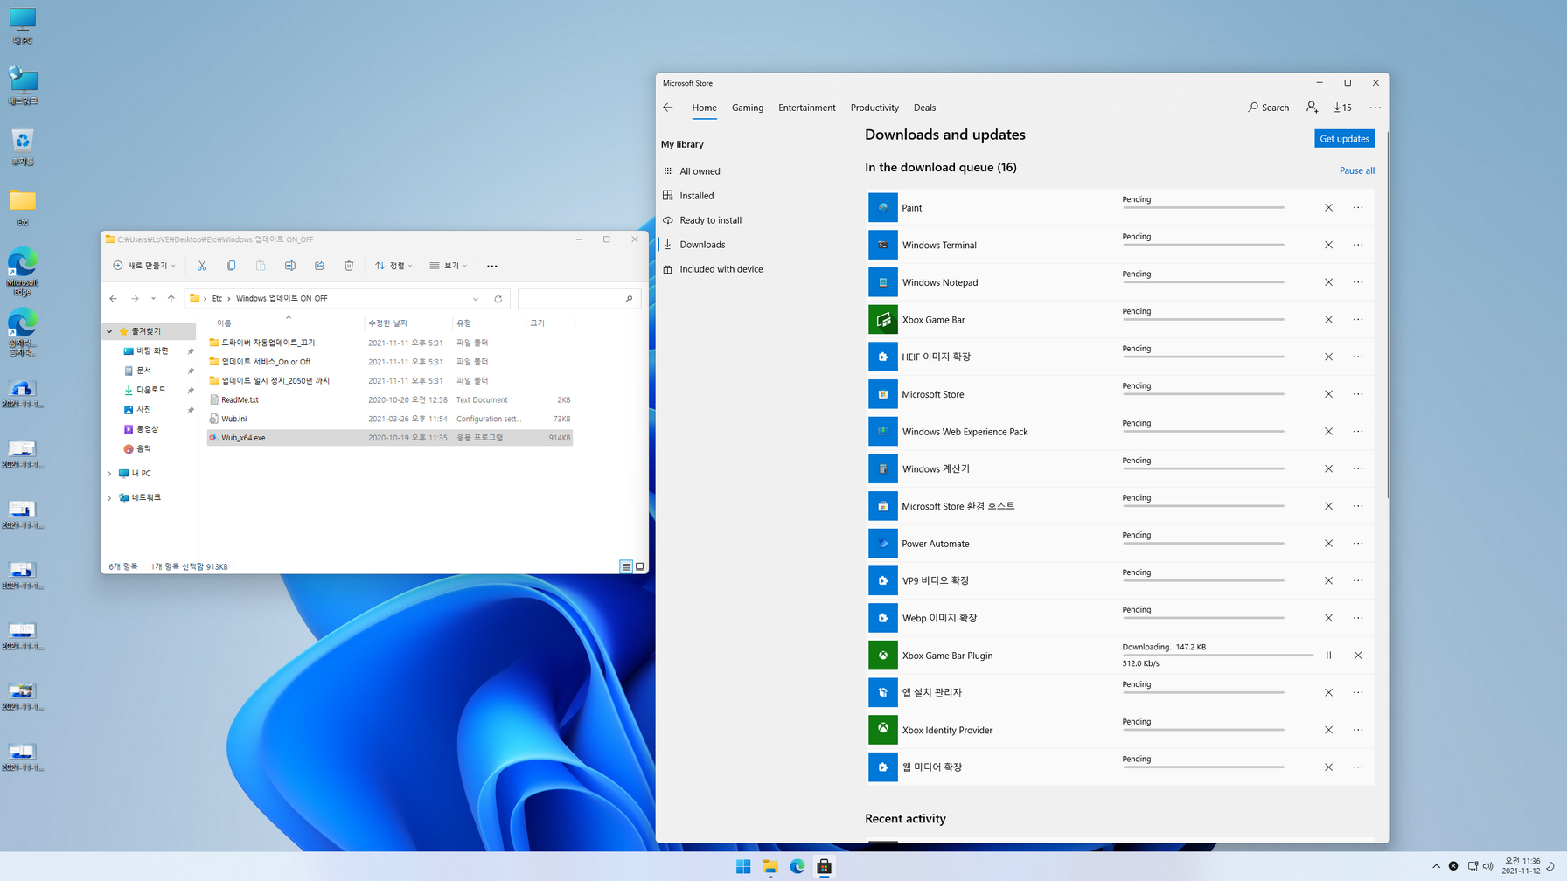Expand the address bar history dropdown
The height and width of the screenshot is (881, 1567).
click(476, 299)
